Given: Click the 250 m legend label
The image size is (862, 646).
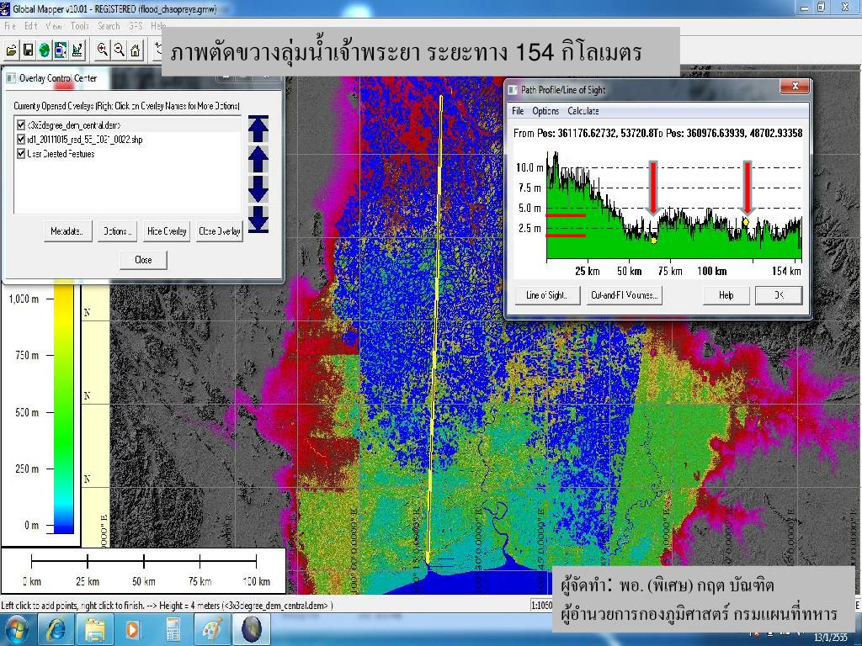Looking at the screenshot, I should pos(27,469).
